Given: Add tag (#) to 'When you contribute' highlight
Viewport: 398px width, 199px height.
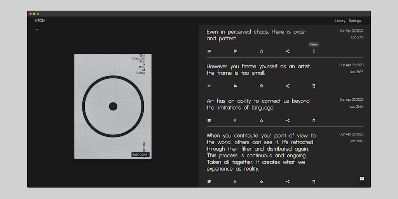Looking at the screenshot, I should [235, 182].
